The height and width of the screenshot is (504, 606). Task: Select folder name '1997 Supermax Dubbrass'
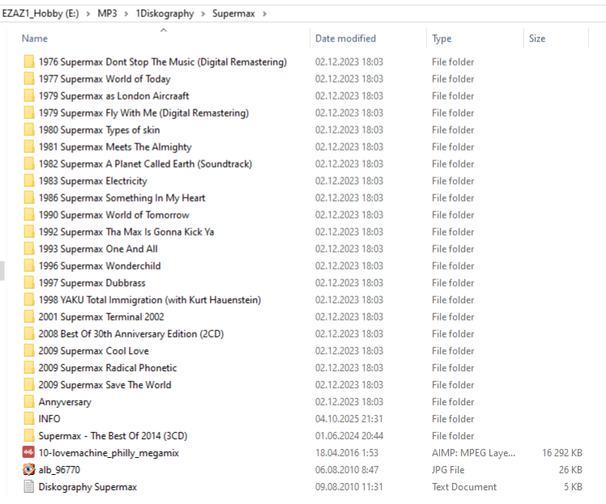pyautogui.click(x=92, y=283)
